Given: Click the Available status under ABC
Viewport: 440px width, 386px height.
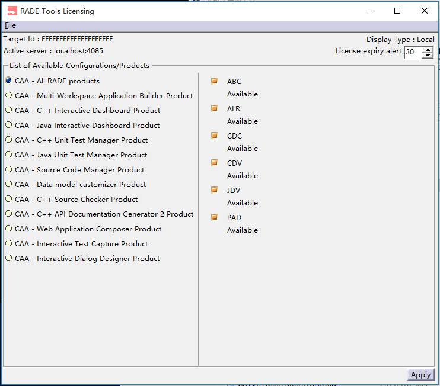Looking at the screenshot, I should click(x=243, y=94).
